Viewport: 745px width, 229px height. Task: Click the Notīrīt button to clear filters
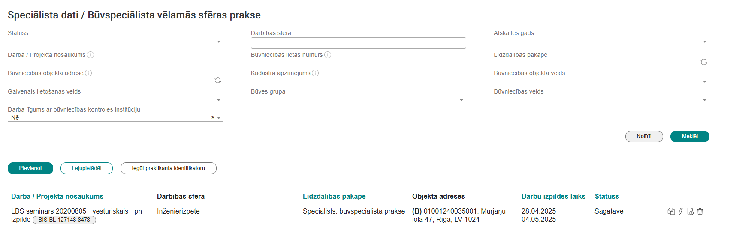click(x=644, y=136)
